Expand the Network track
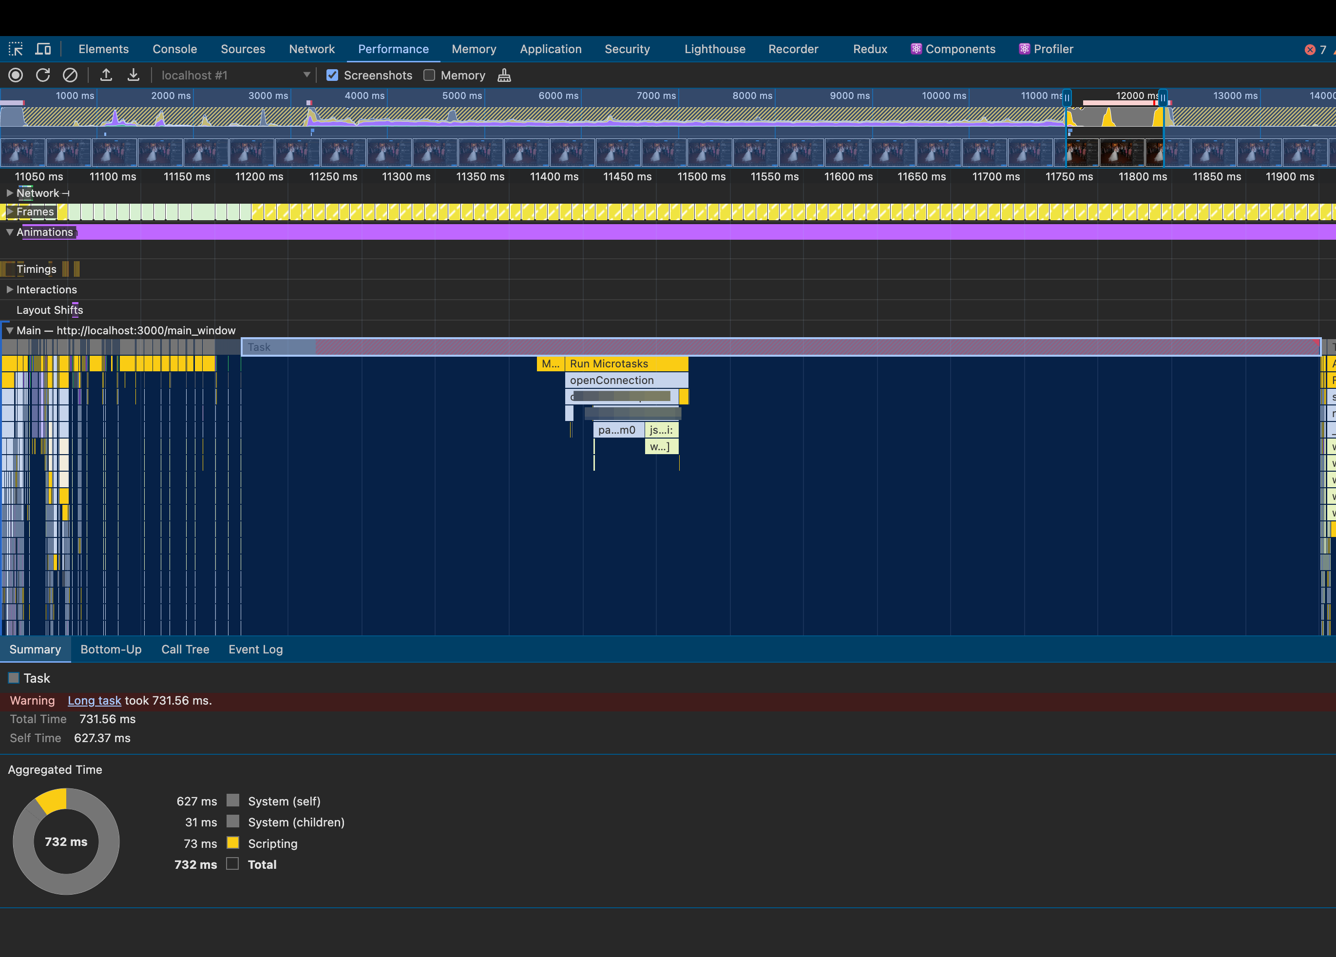This screenshot has width=1336, height=957. coord(9,193)
